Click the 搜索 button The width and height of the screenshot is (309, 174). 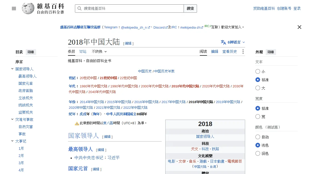190,9
